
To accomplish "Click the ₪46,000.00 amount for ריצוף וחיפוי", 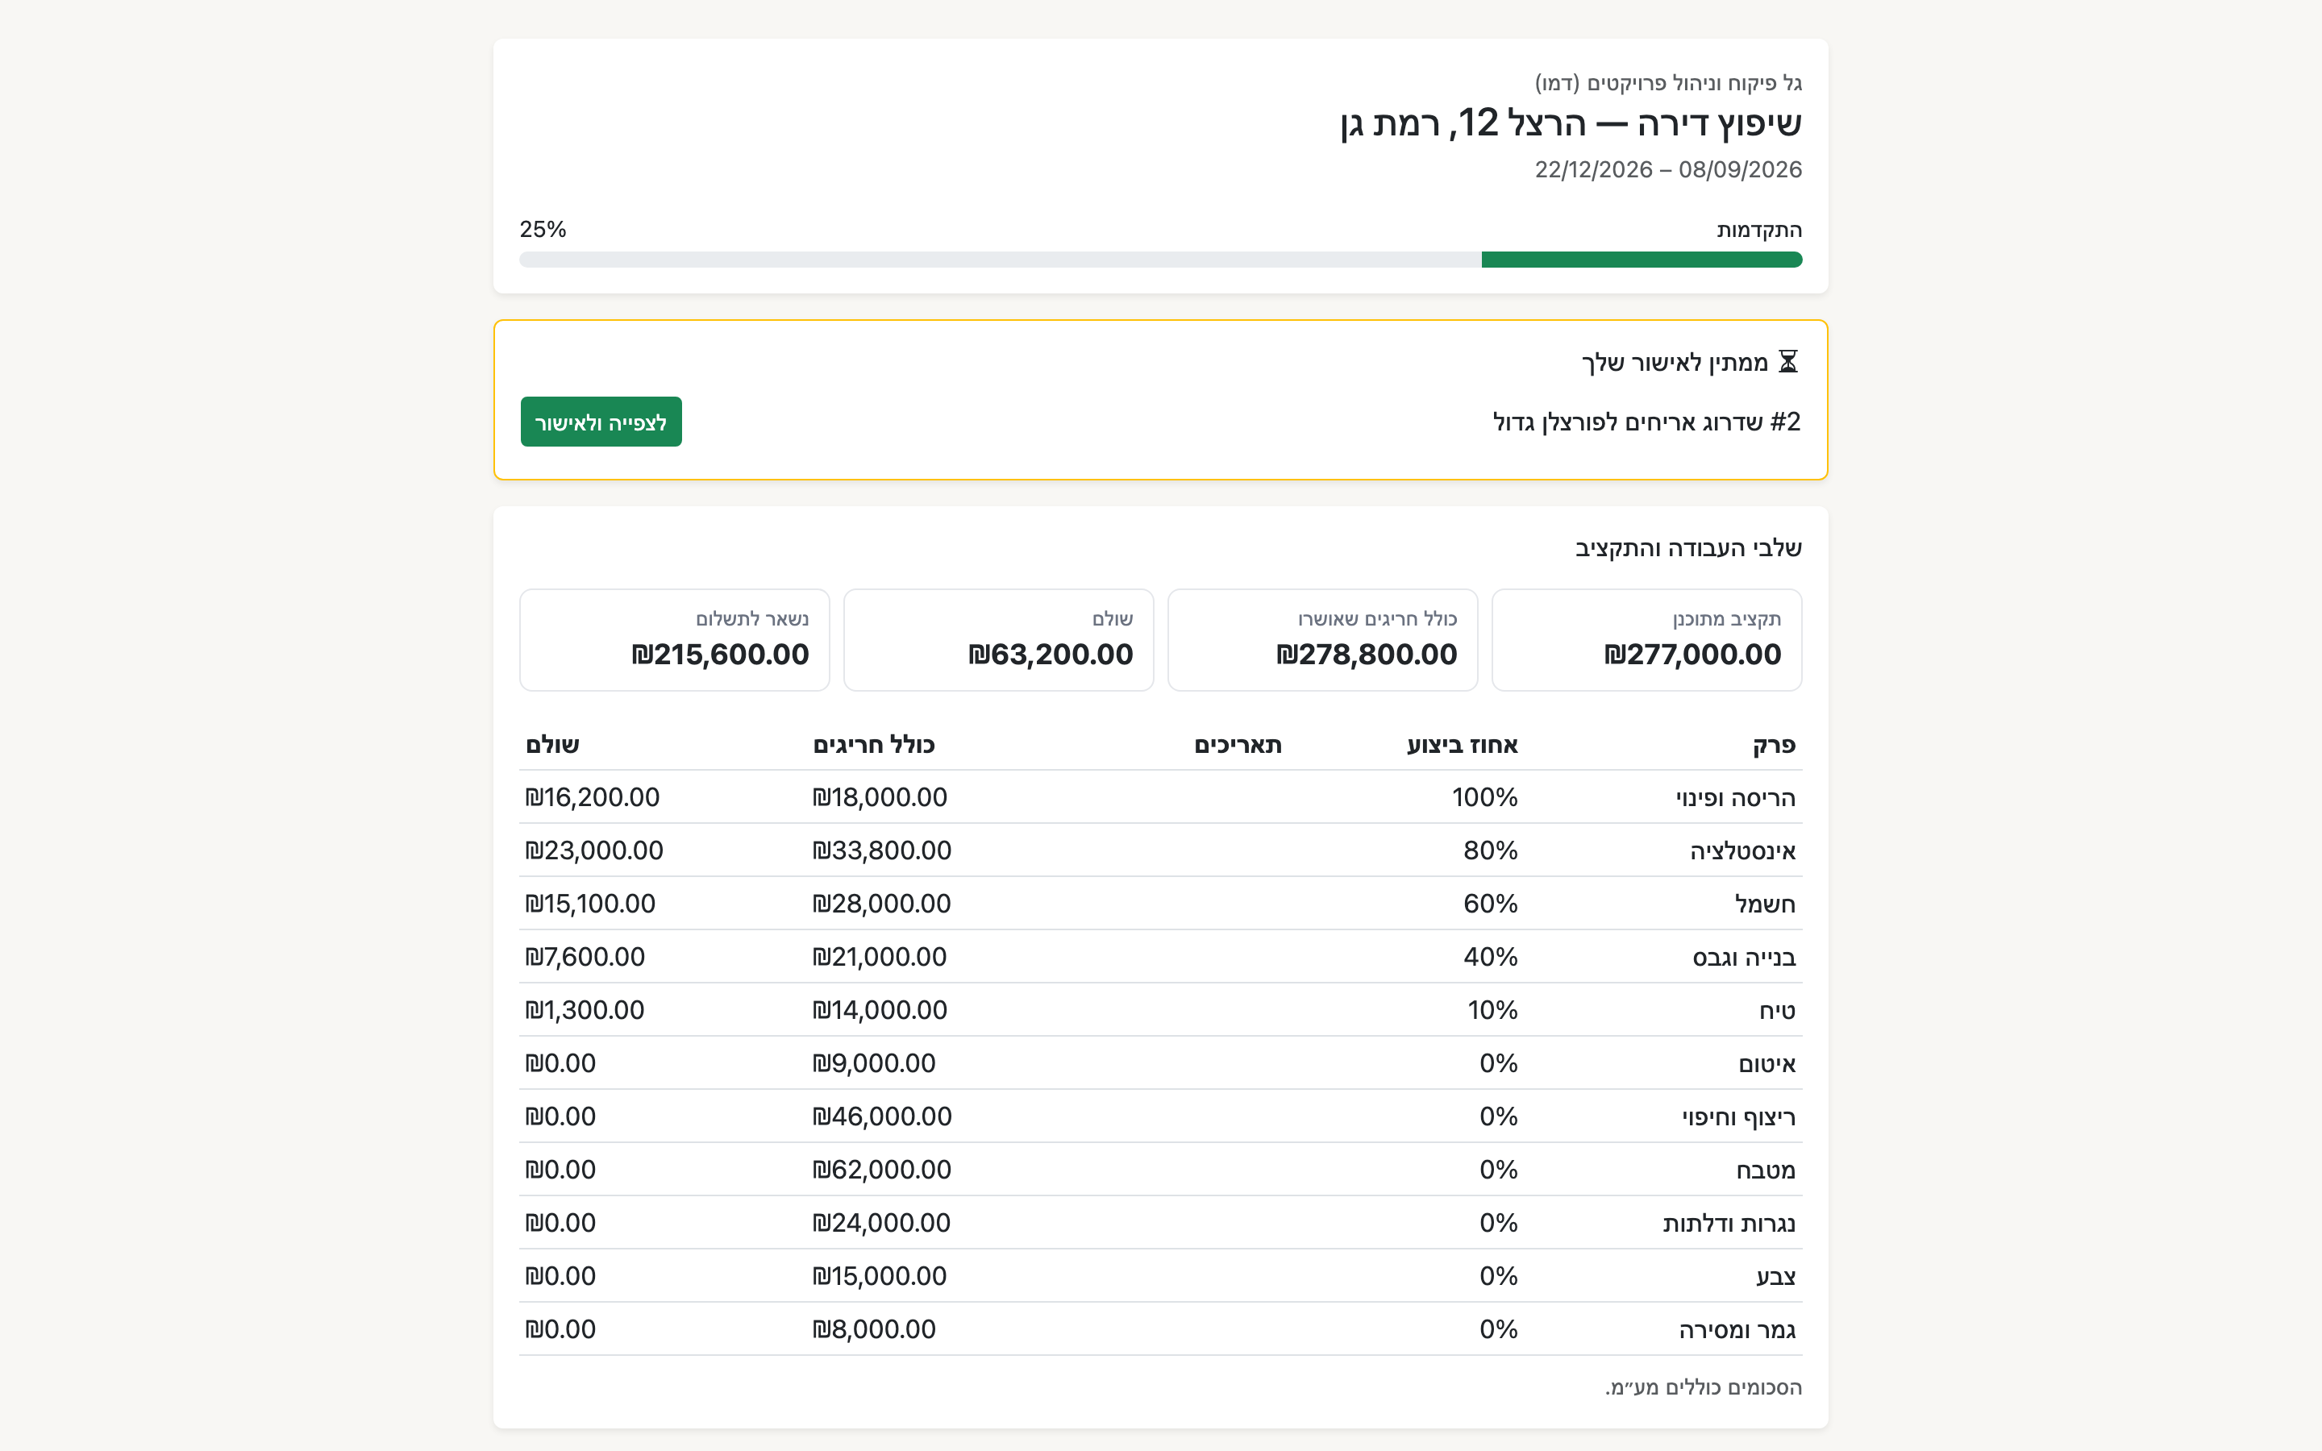I will (x=882, y=1117).
